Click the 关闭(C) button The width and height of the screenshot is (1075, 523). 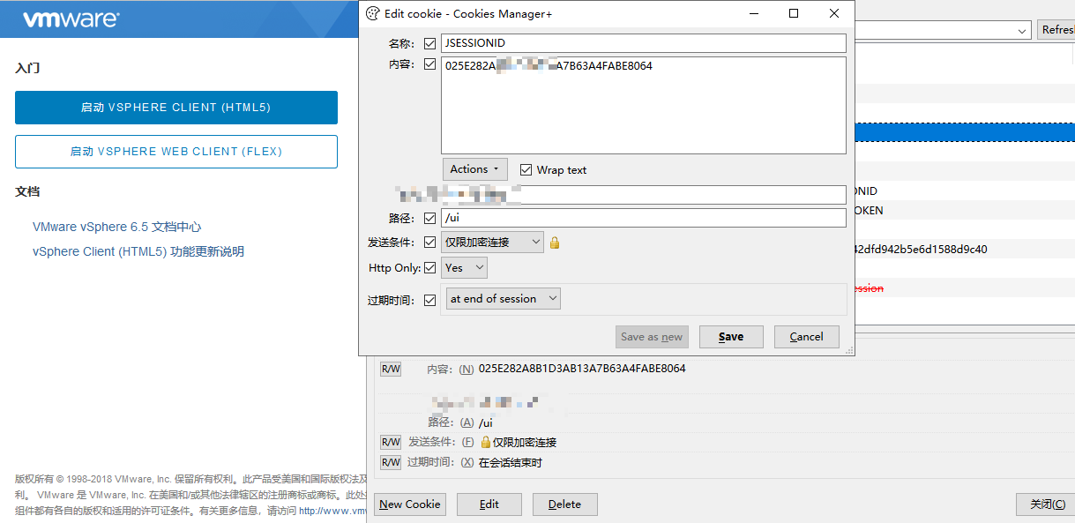(x=1048, y=504)
